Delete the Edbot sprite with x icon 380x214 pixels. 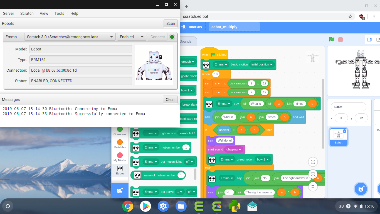(x=344, y=131)
